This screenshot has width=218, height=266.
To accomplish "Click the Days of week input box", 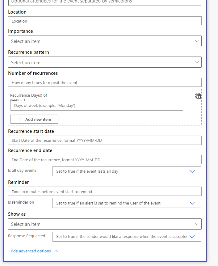I will coord(97,106).
